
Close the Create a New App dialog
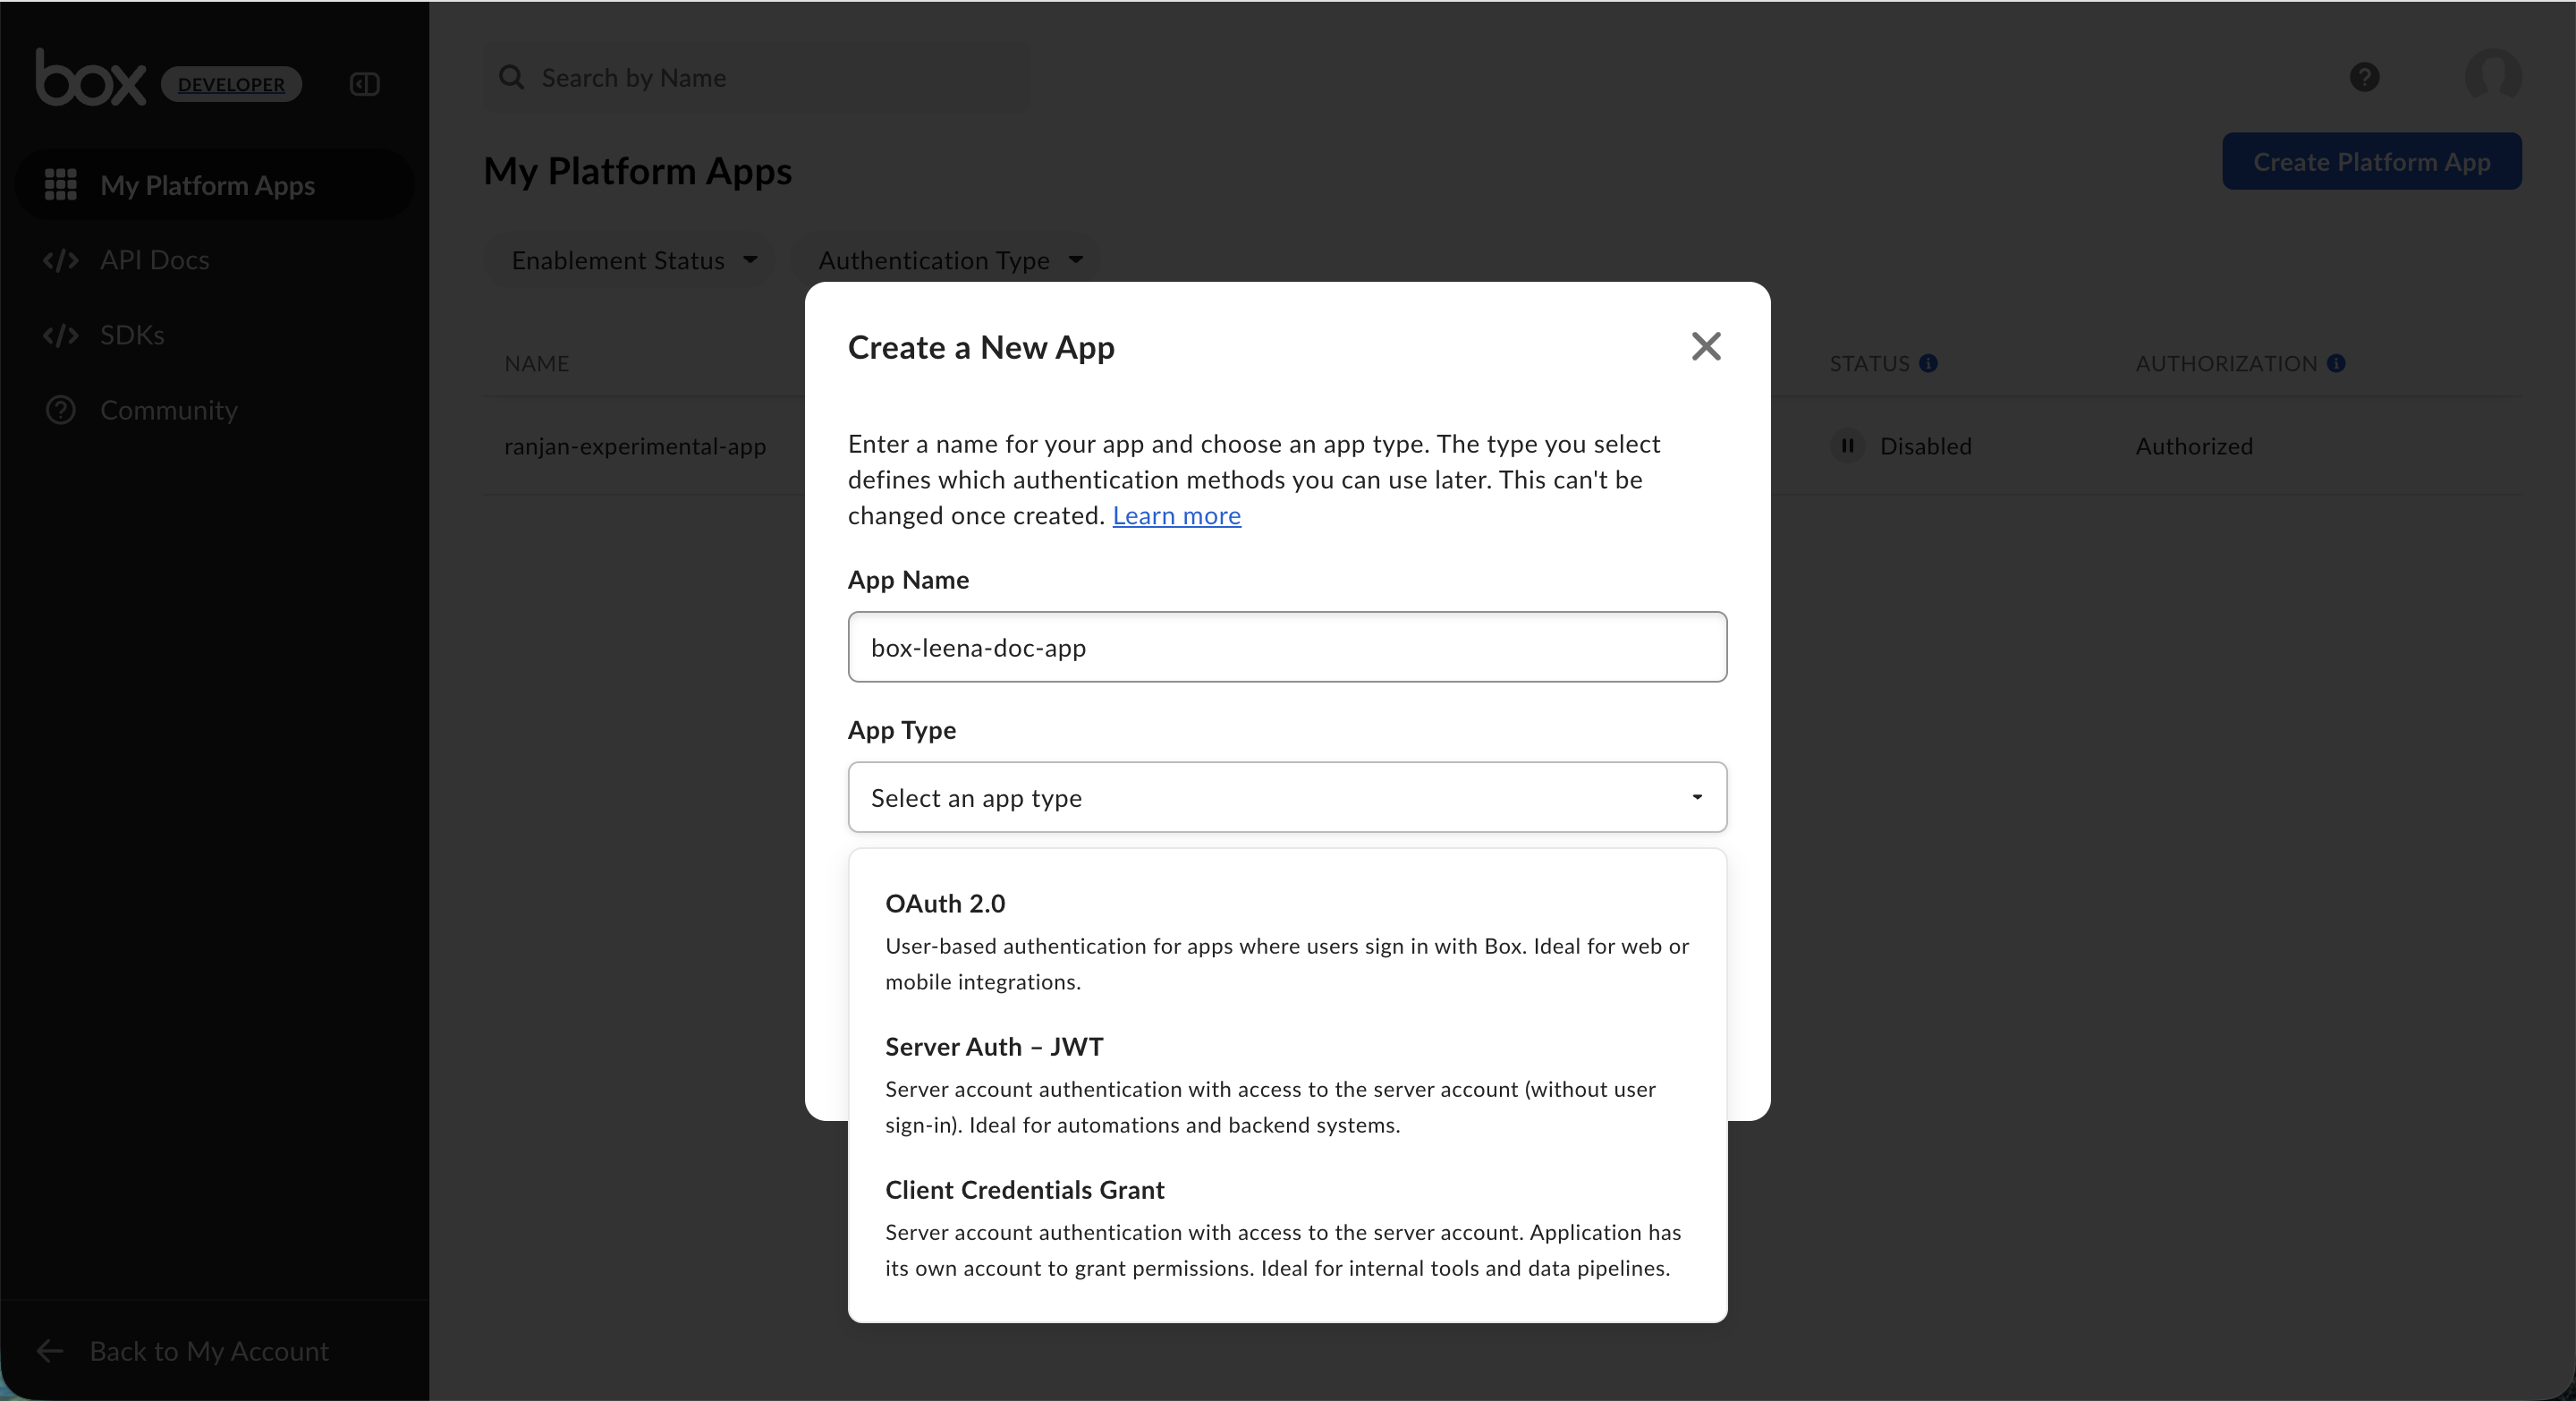[1706, 346]
